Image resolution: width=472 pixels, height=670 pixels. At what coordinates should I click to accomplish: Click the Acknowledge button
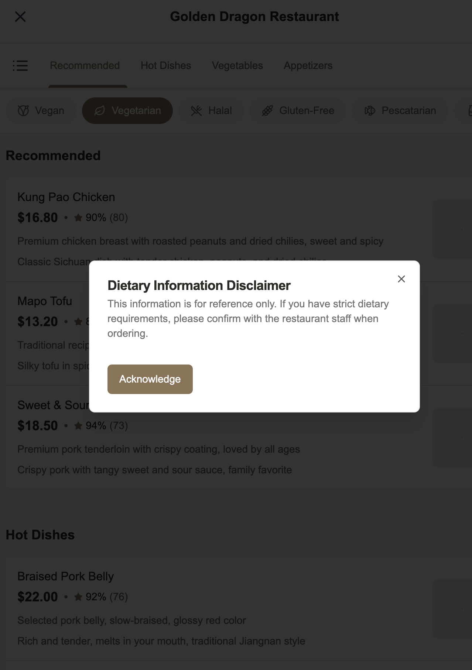pos(150,379)
